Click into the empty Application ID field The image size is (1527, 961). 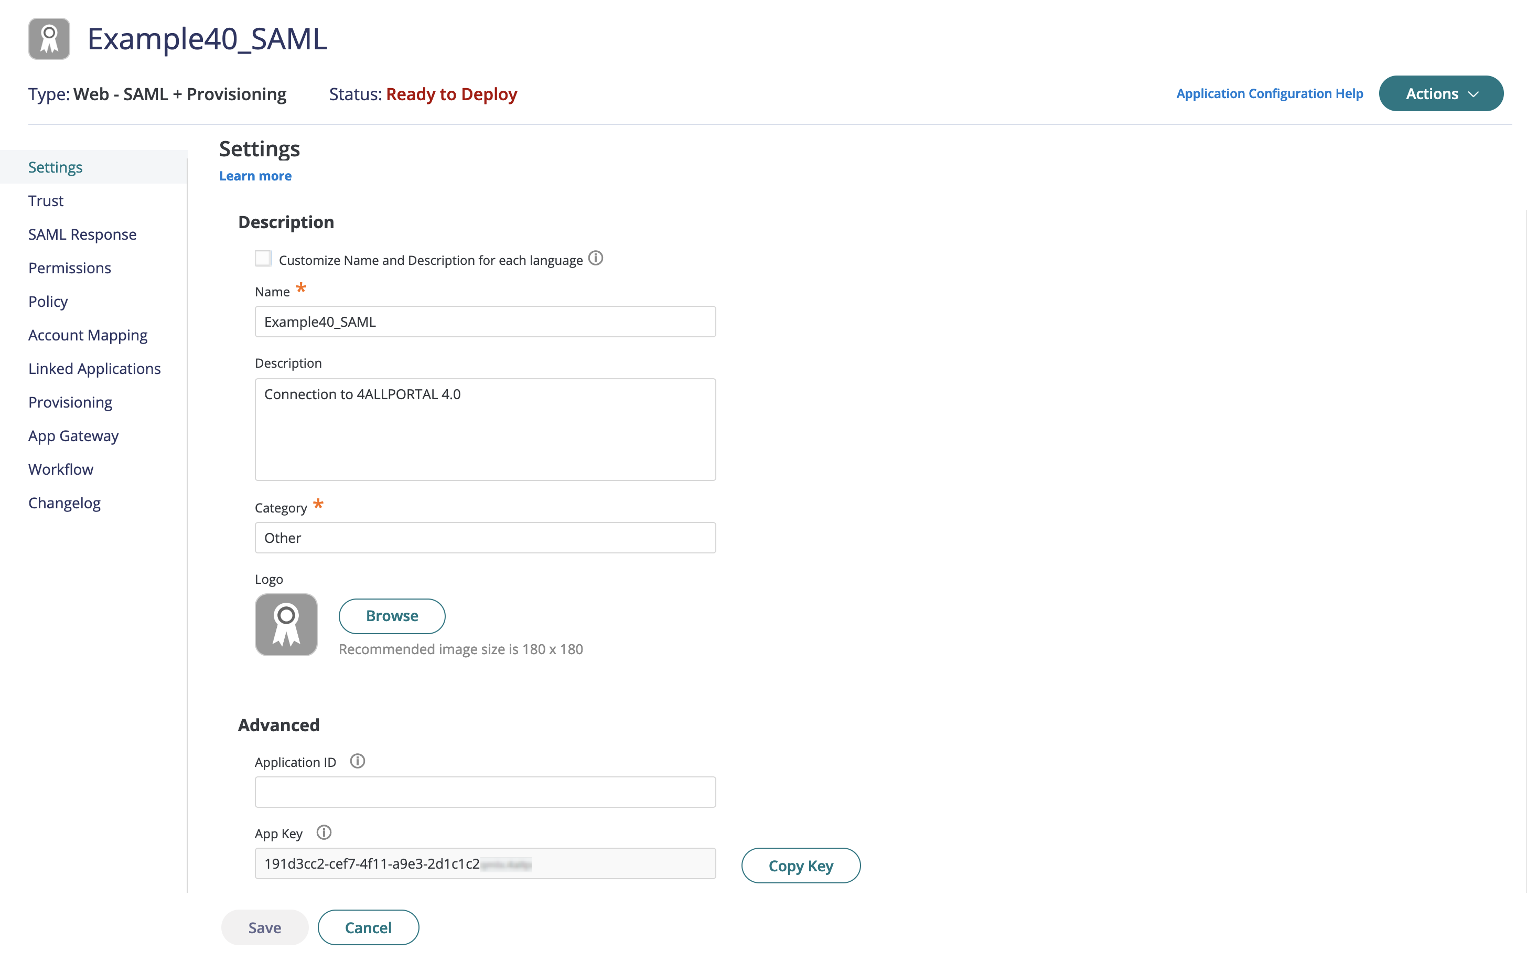pos(485,792)
